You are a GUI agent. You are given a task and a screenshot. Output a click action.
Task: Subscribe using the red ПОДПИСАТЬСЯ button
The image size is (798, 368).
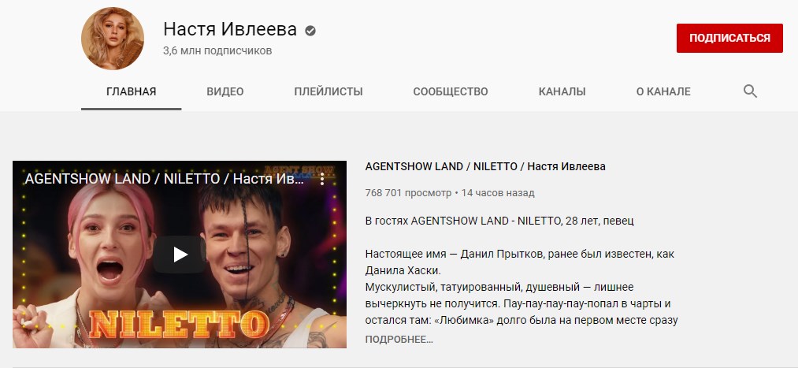click(x=729, y=38)
